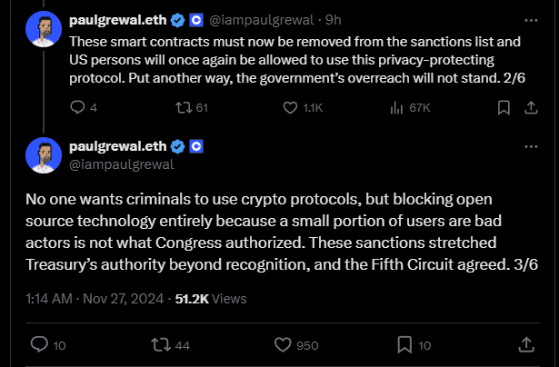
Task: Bookmark the 2/6 tweet
Action: 503,107
